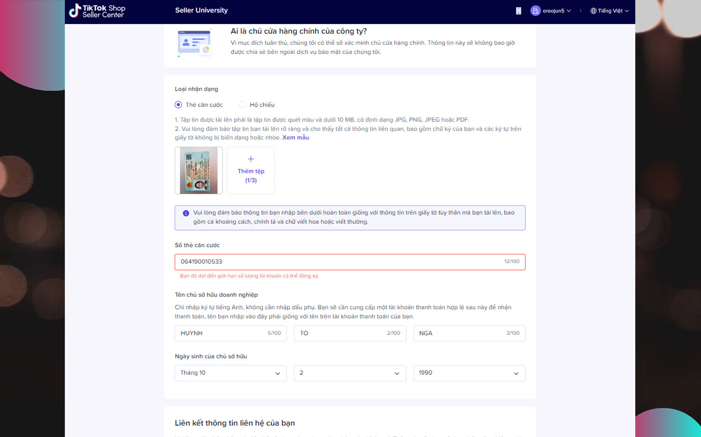Click the Xem mẫu link
Screen dimensions: 701x437
pos(296,138)
